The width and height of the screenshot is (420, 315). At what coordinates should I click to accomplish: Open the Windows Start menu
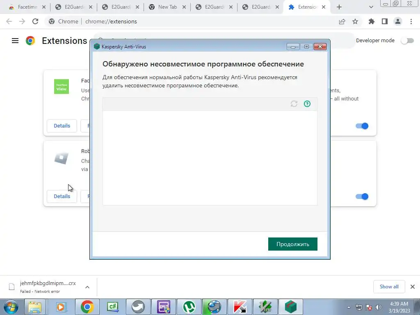tap(10, 307)
